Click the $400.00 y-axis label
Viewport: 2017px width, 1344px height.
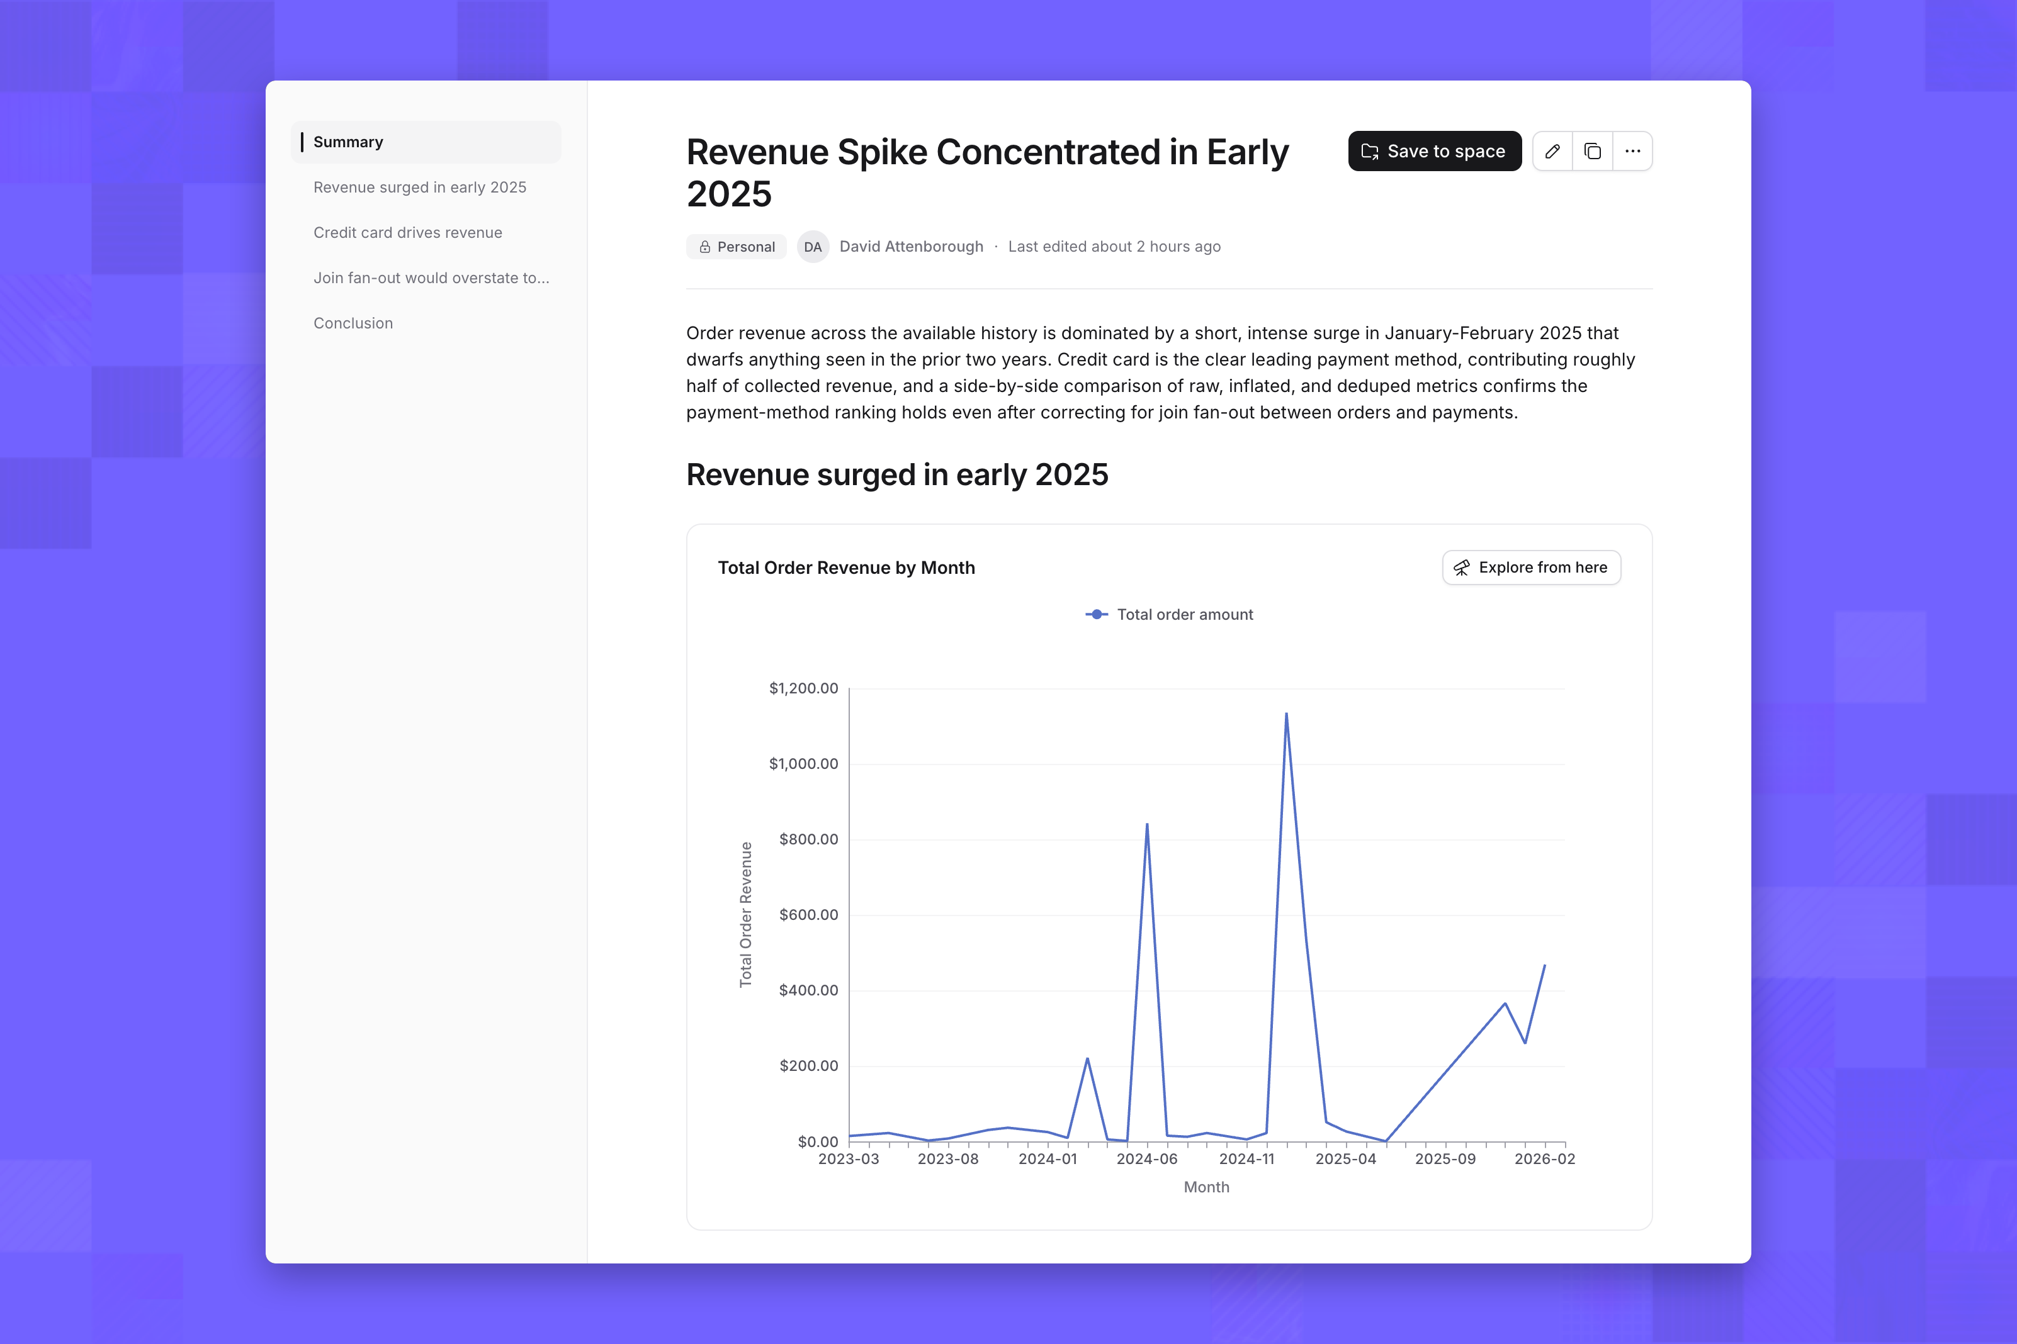(809, 990)
